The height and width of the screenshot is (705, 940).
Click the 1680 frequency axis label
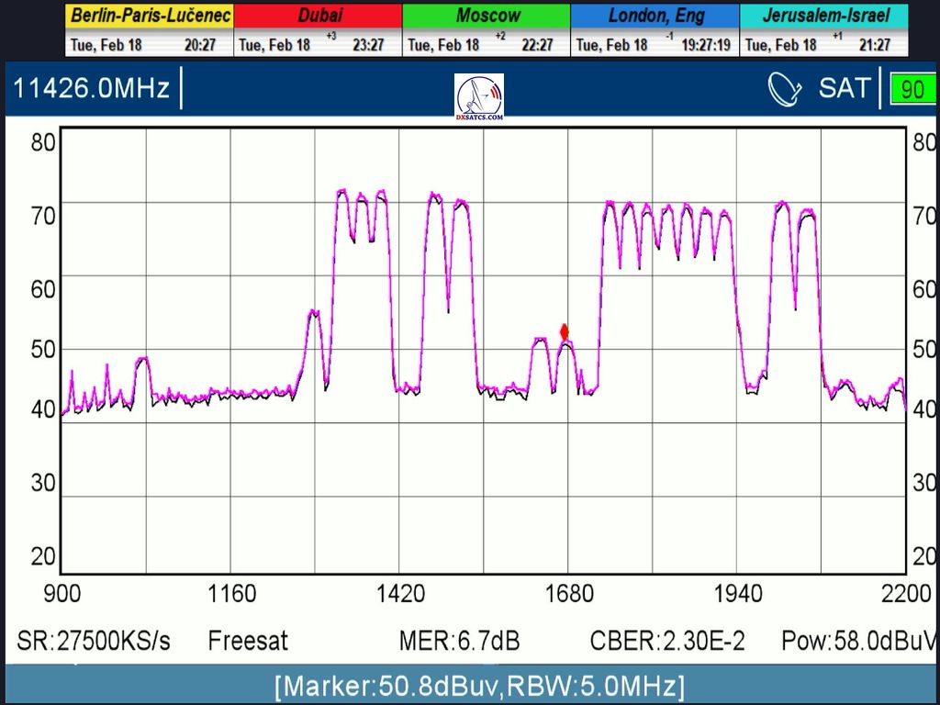pos(569,594)
